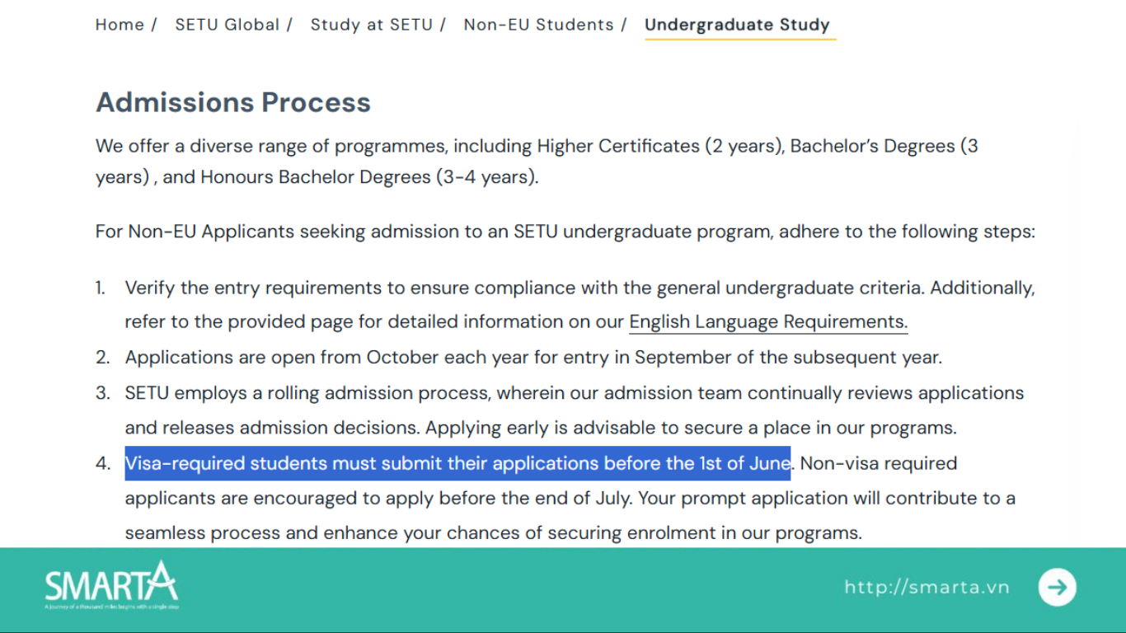The width and height of the screenshot is (1126, 633).
Task: Click the Undergraduate Study breadcrumb tab
Action: (737, 25)
